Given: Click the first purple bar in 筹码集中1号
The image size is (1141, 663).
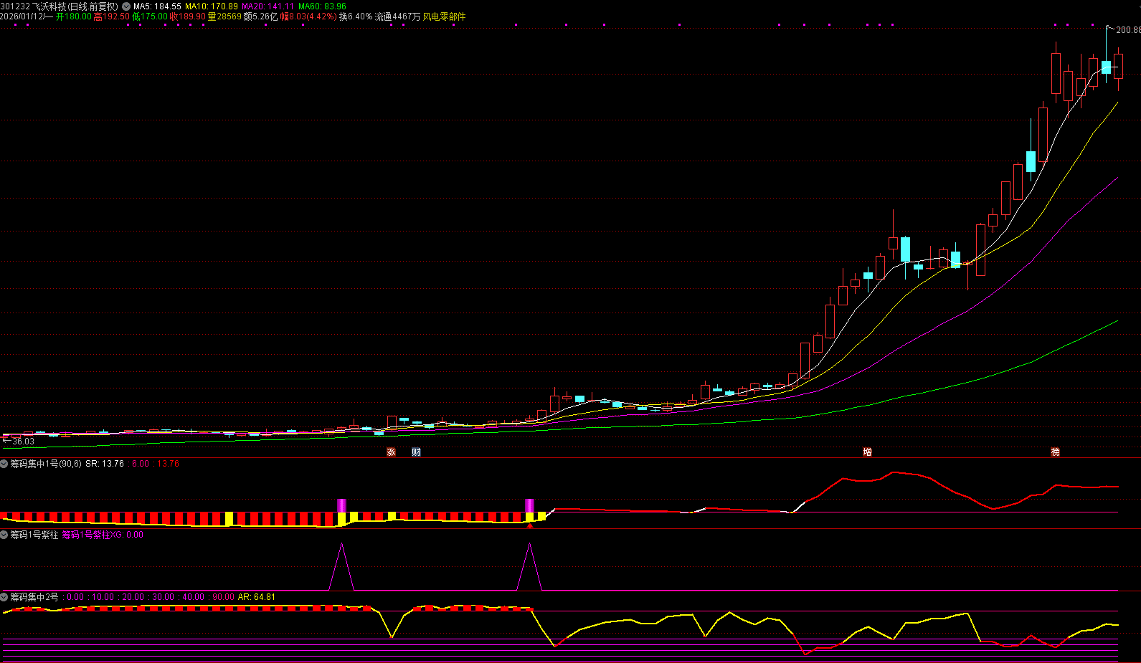Looking at the screenshot, I should coord(341,505).
